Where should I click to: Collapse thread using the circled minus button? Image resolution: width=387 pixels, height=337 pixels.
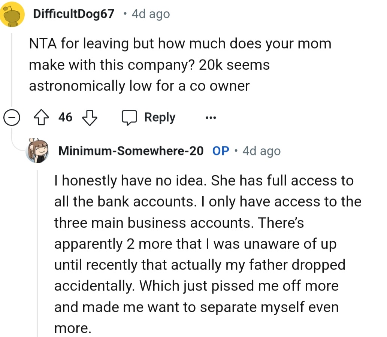point(12,118)
